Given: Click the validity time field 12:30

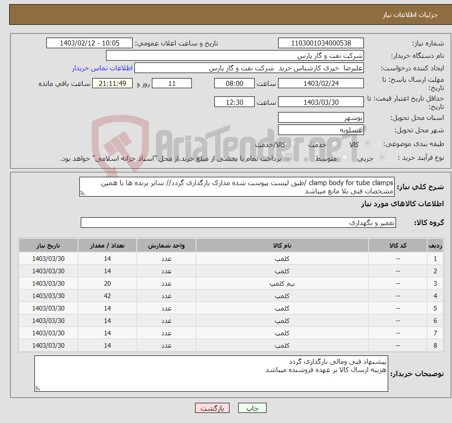Looking at the screenshot, I should pyautogui.click(x=234, y=102).
